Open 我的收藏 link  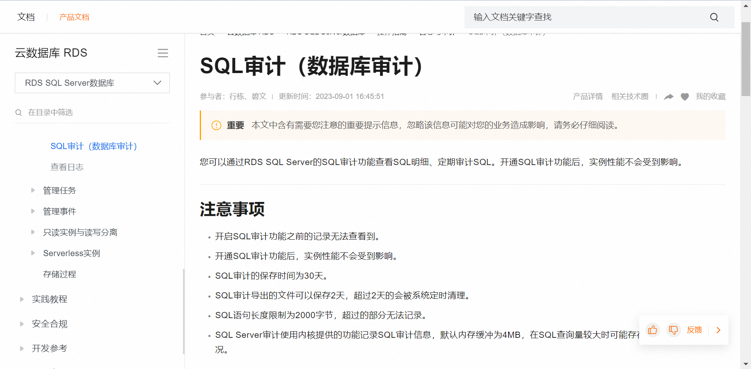[711, 96]
